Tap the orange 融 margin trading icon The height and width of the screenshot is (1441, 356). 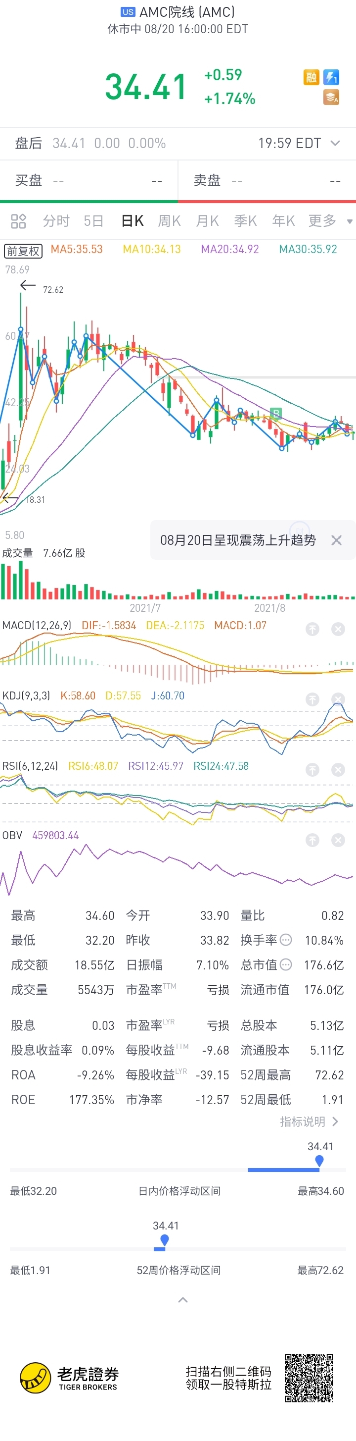coord(311,77)
